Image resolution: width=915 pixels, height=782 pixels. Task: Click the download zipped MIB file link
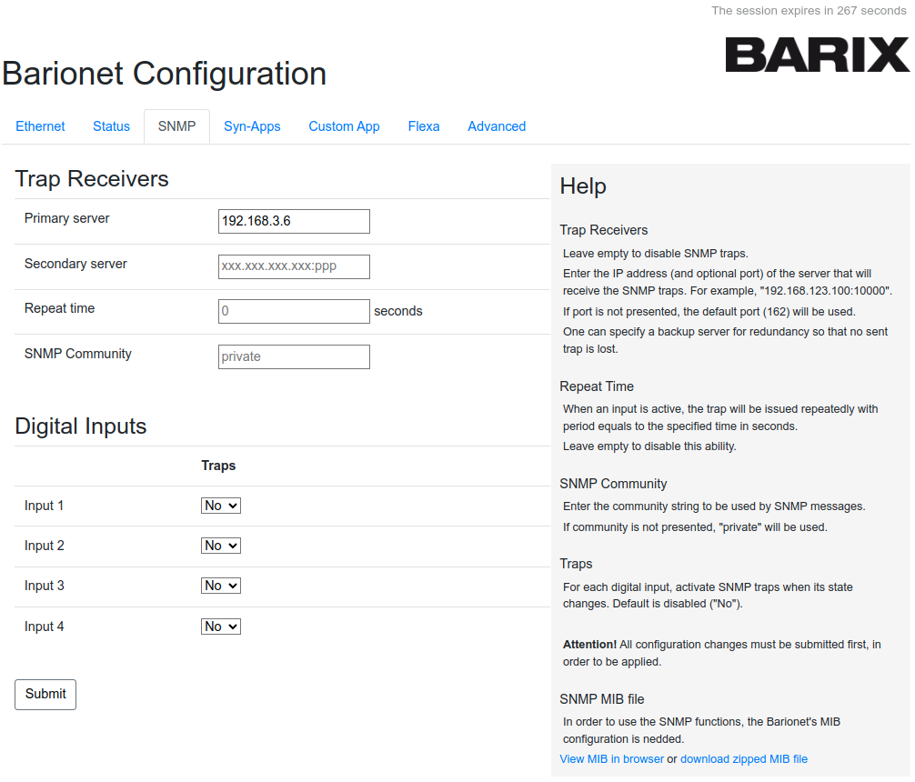point(744,758)
